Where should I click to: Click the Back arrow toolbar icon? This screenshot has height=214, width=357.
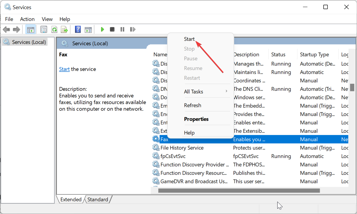pos(6,29)
